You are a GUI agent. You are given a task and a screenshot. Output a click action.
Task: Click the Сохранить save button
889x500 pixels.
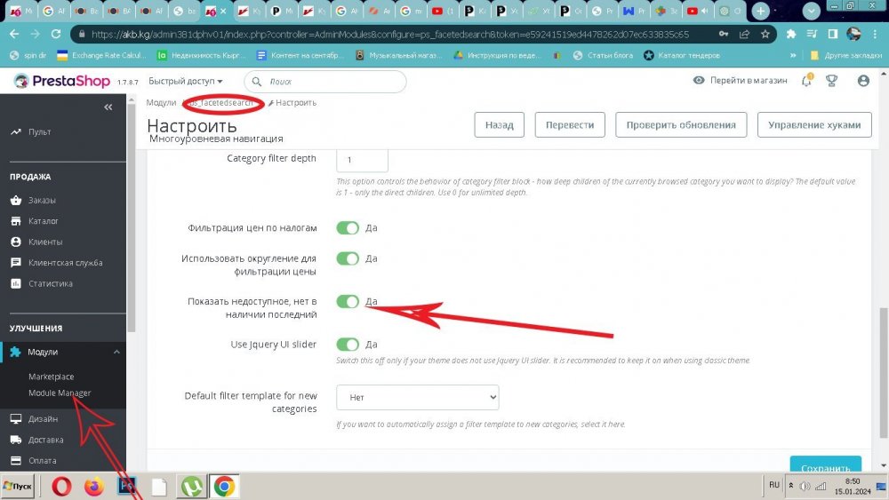pyautogui.click(x=826, y=465)
